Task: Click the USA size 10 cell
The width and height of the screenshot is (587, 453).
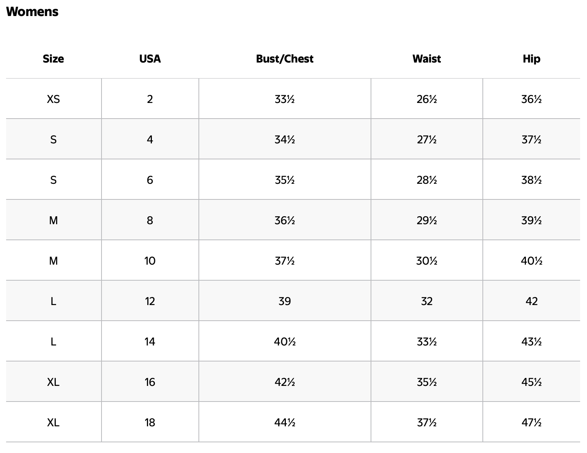Action: click(x=150, y=261)
